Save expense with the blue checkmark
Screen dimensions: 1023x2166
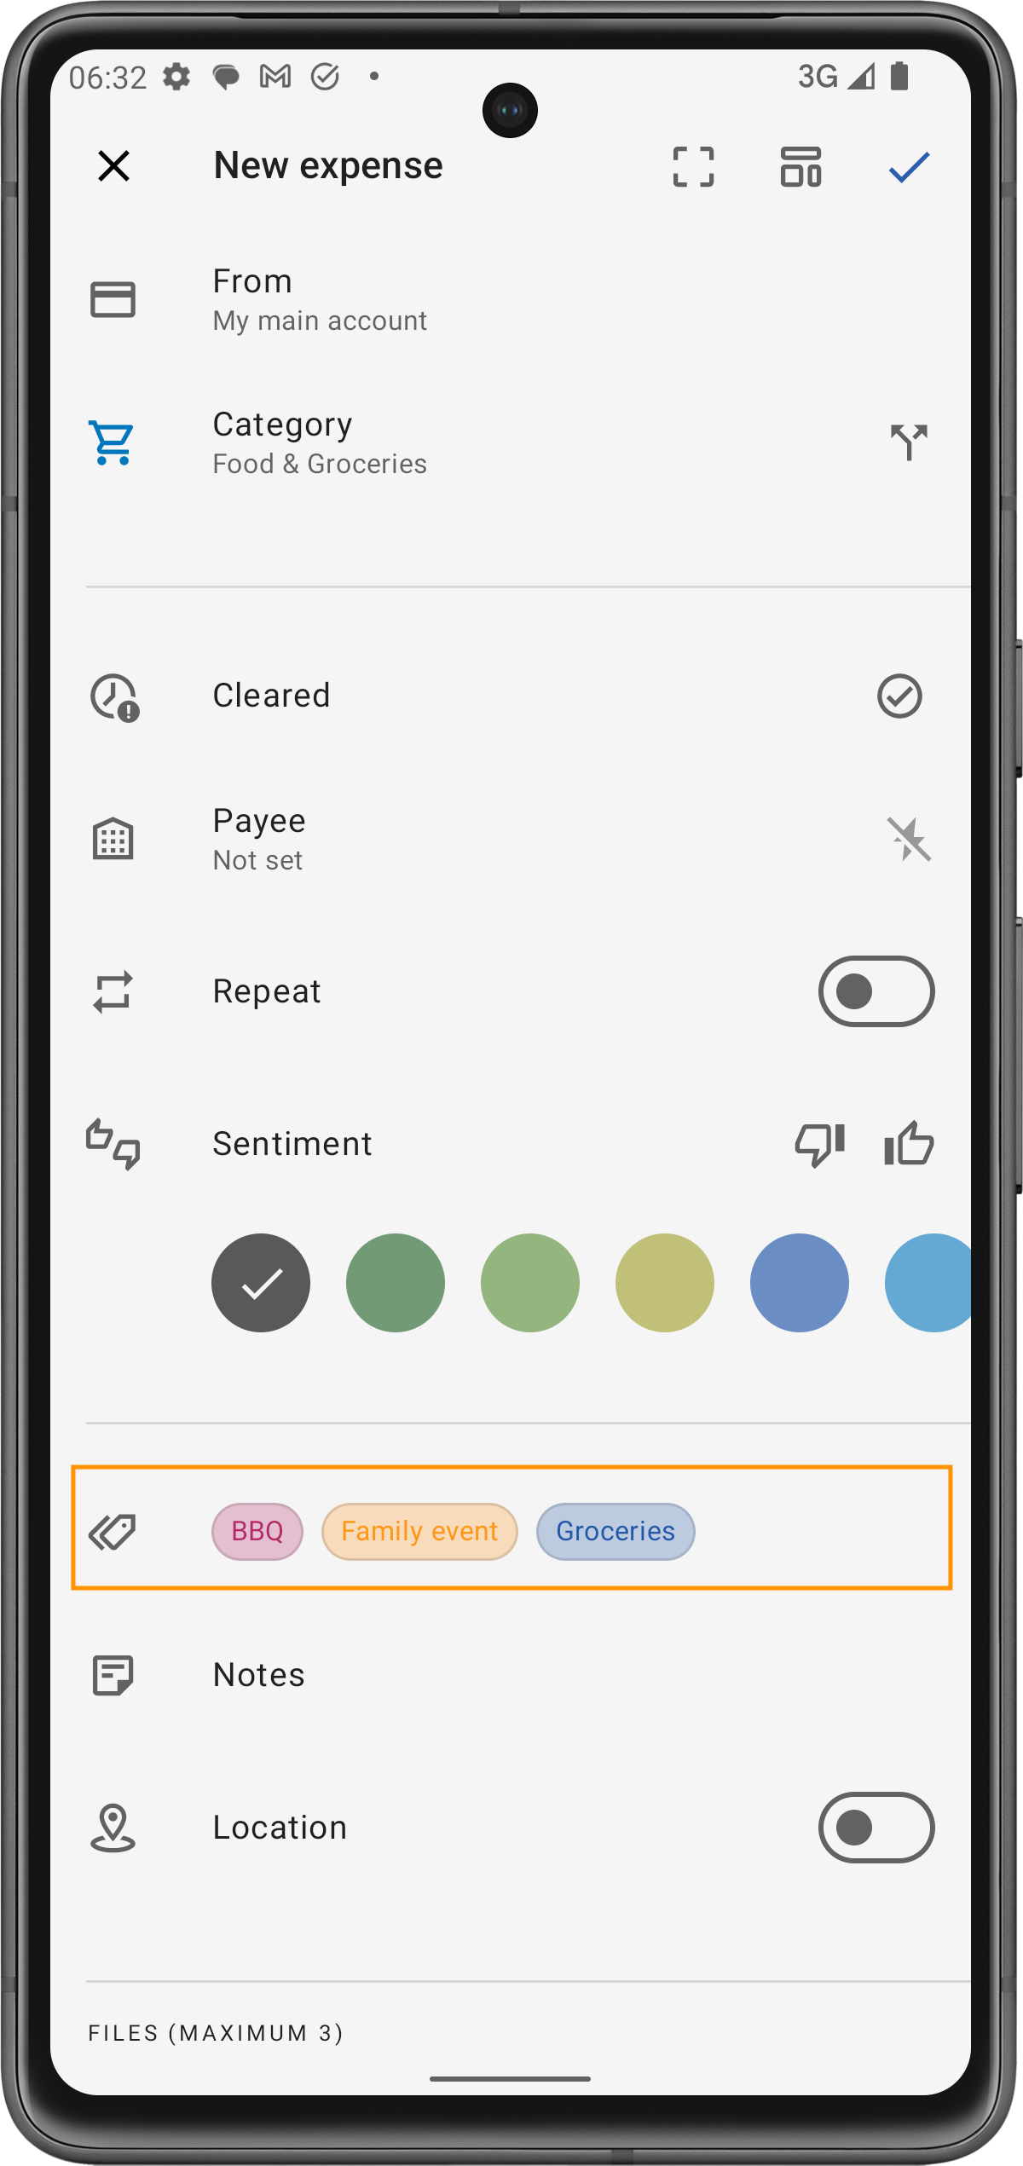click(x=909, y=166)
